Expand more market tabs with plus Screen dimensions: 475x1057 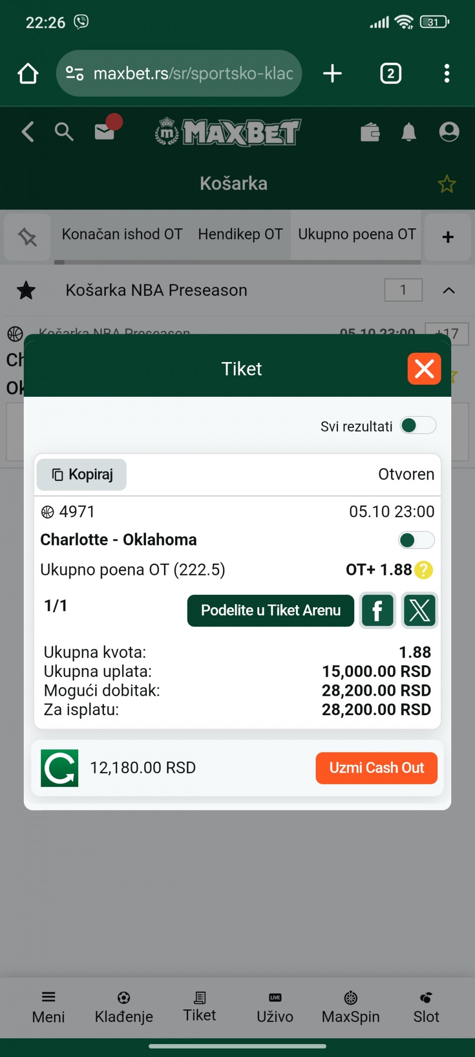tap(448, 237)
